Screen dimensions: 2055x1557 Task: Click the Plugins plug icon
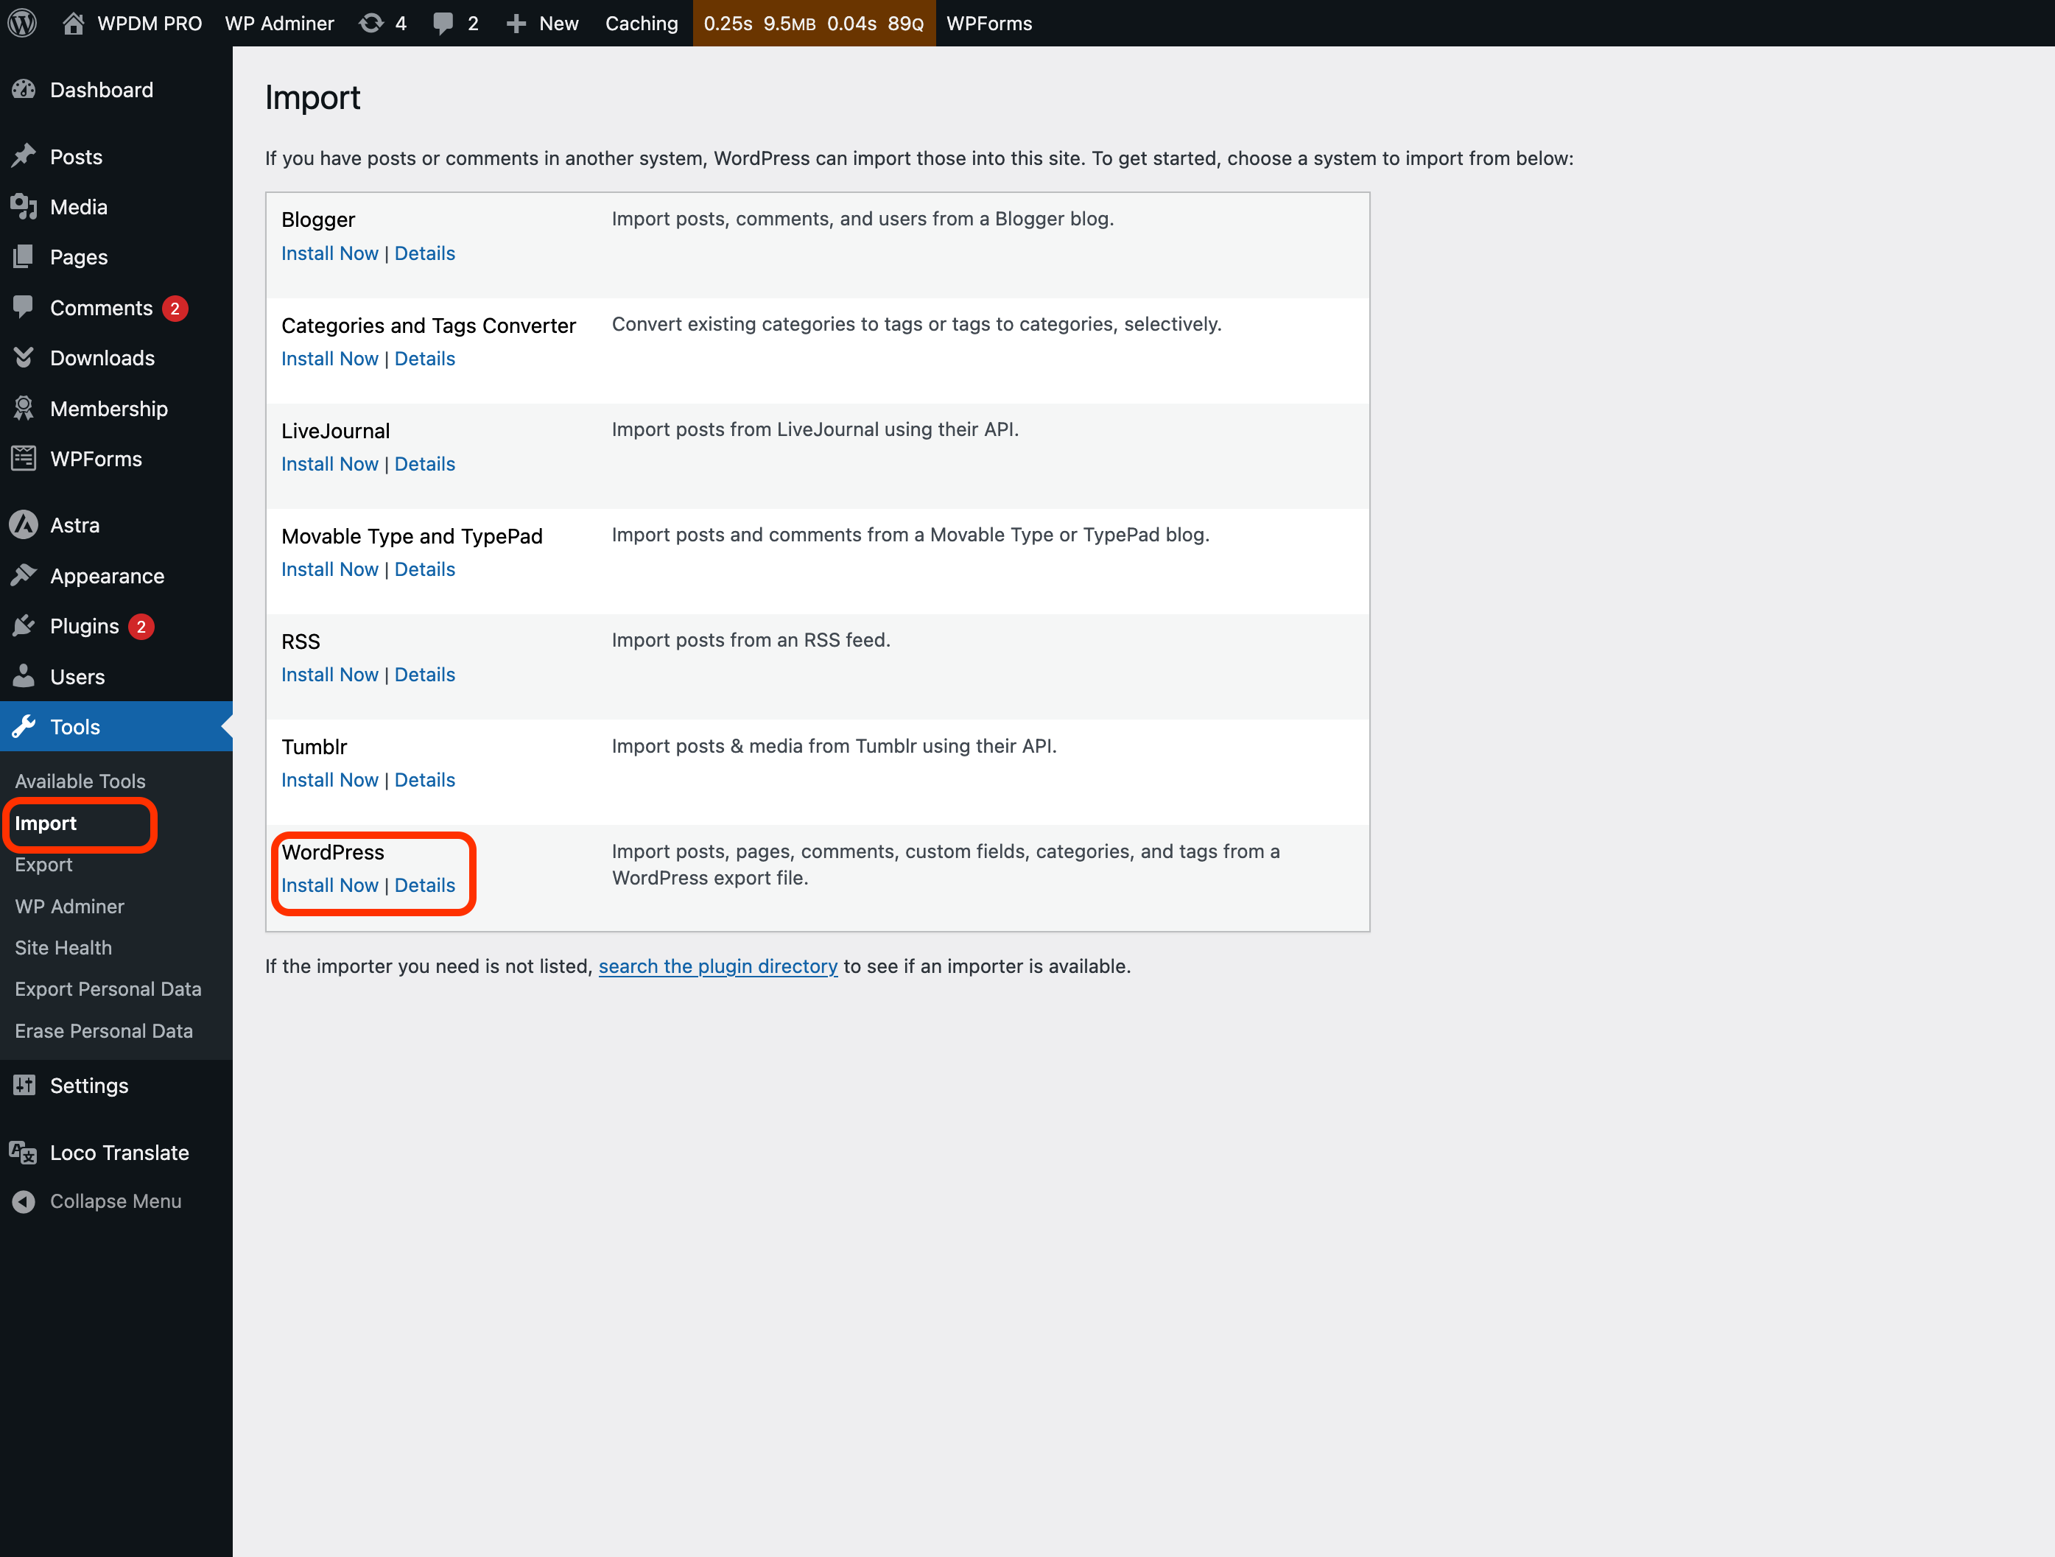[24, 626]
